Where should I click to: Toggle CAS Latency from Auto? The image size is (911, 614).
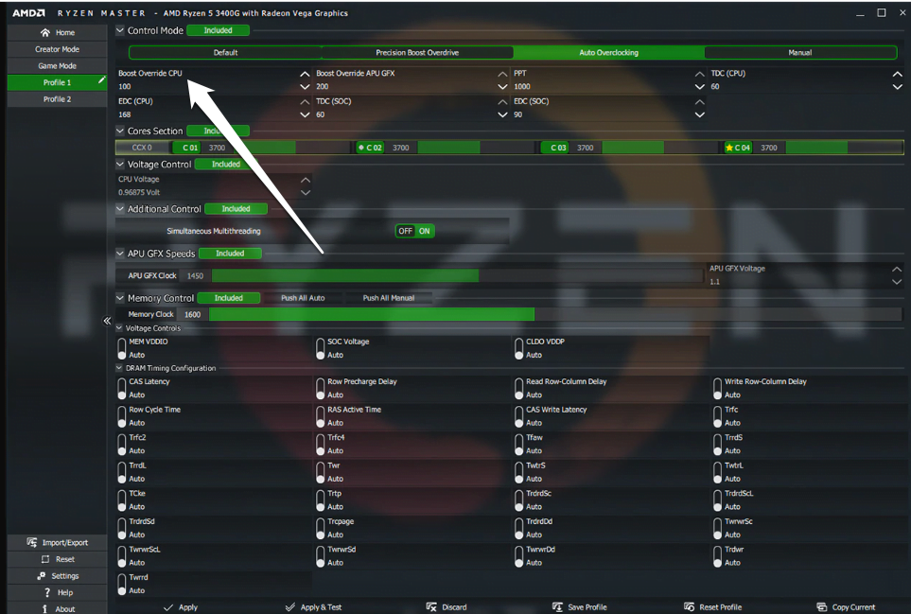pos(122,389)
